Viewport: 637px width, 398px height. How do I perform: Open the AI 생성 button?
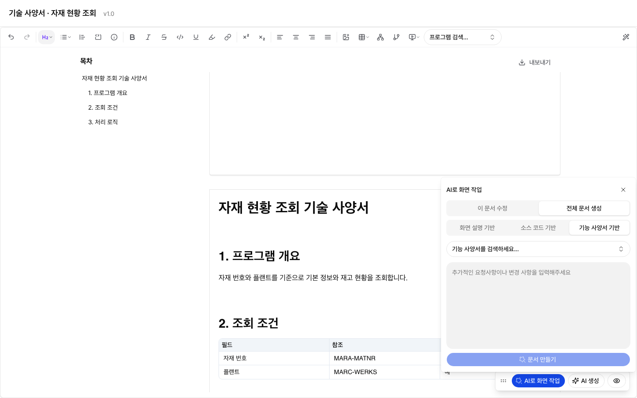point(586,381)
